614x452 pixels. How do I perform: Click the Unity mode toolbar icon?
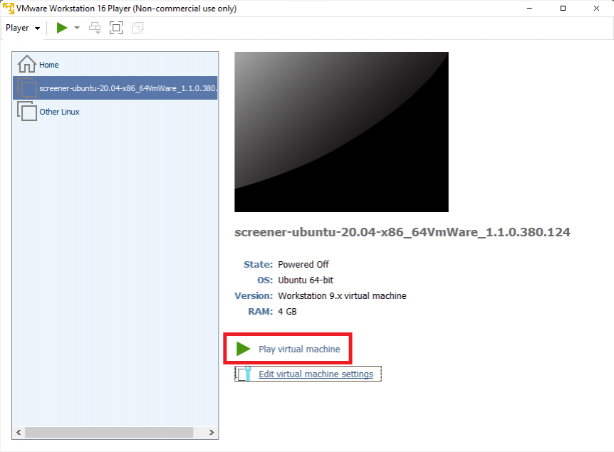pos(137,28)
